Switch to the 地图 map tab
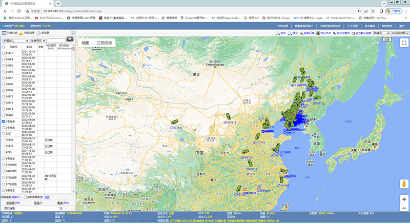 85,43
